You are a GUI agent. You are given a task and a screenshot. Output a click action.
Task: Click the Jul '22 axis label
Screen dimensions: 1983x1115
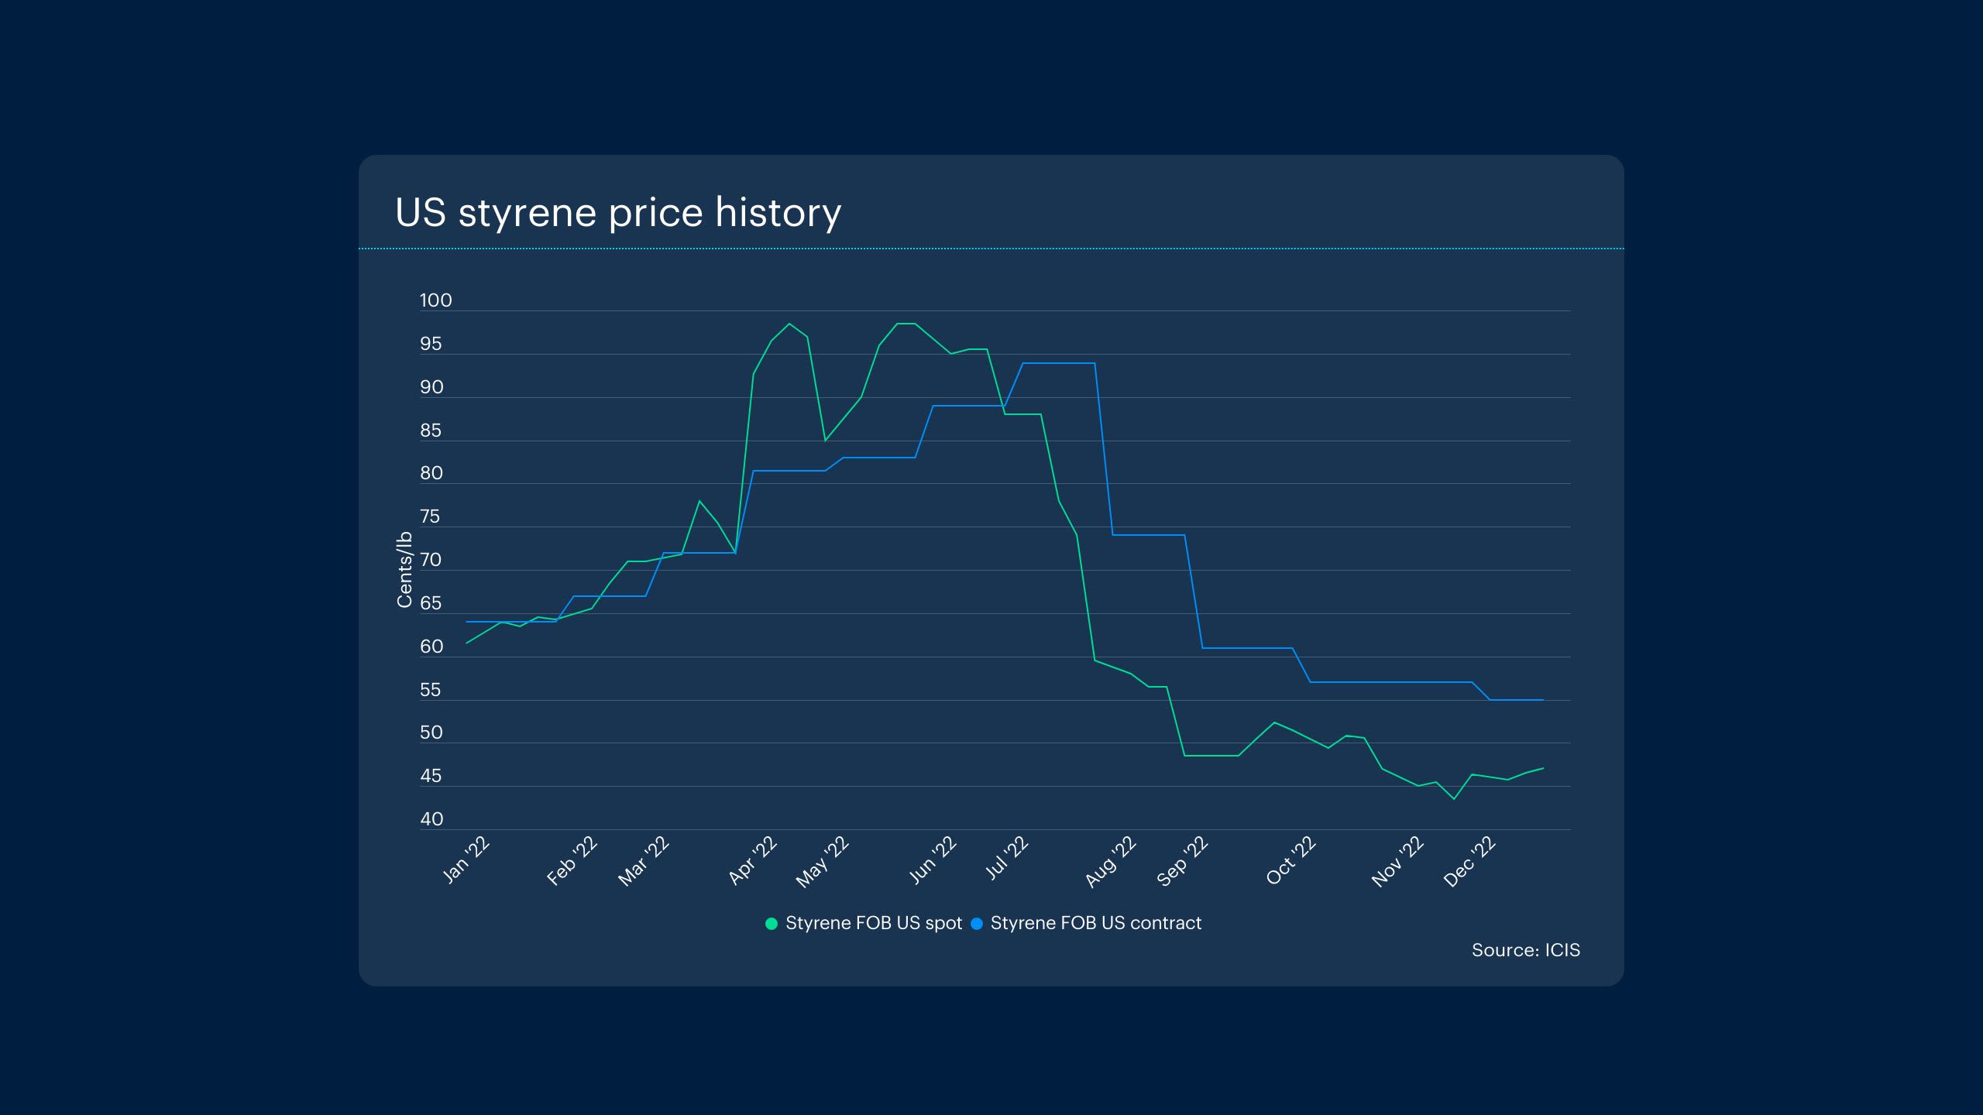tap(1007, 859)
